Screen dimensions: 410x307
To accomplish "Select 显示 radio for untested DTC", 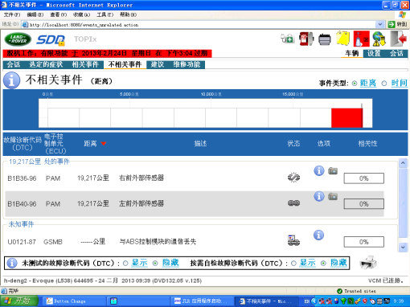I will click(x=125, y=264).
